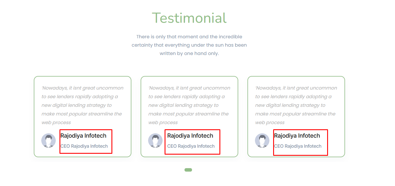This screenshot has width=395, height=186.
Task: Select the quote paragraph in the second testimonial card
Action: point(189,105)
